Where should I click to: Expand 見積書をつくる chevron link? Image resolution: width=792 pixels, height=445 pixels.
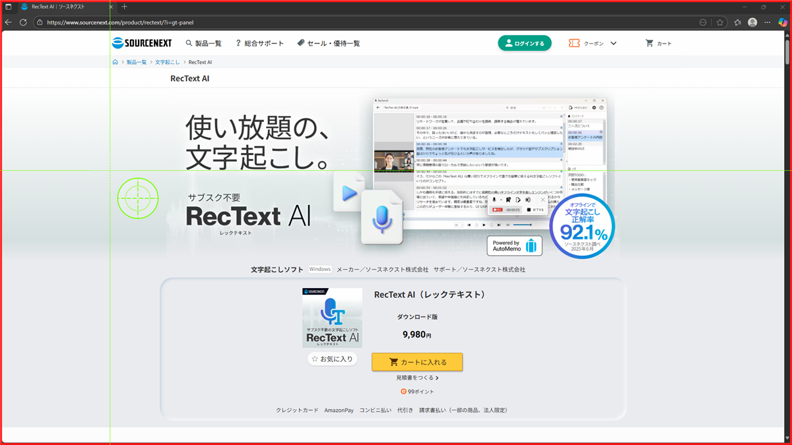click(x=417, y=378)
